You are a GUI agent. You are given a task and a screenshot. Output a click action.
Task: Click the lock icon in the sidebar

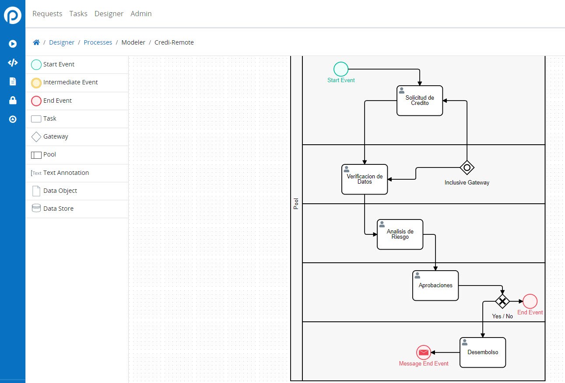13,101
